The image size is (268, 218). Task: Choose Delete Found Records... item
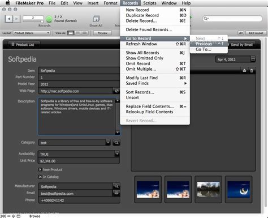point(155,29)
